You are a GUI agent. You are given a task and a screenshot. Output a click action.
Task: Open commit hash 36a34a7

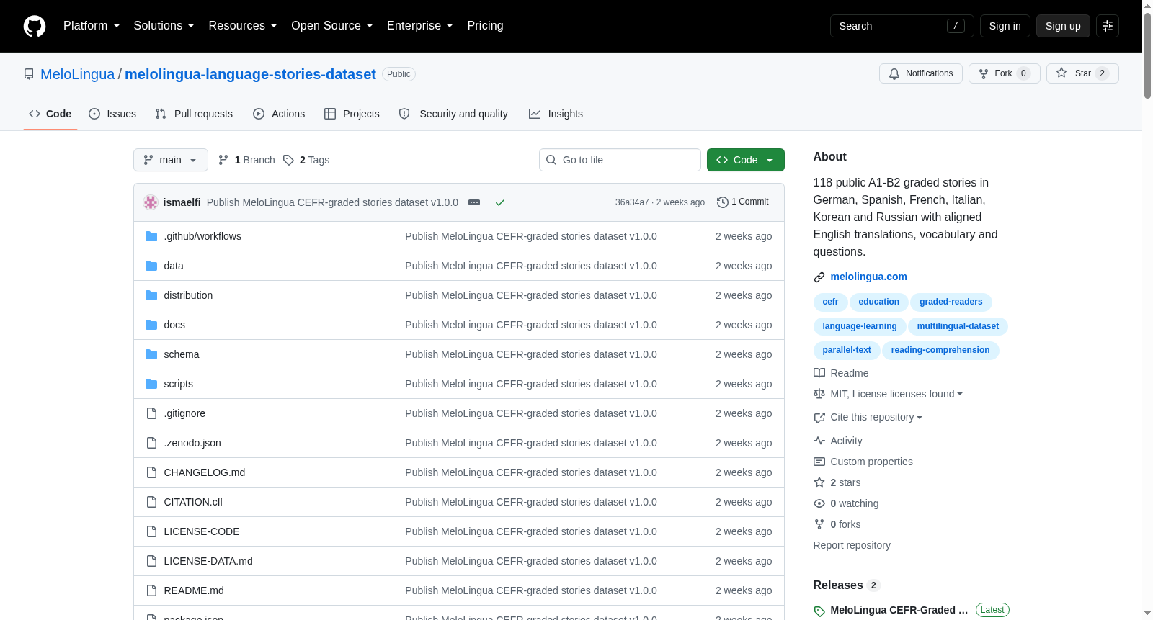click(x=632, y=202)
